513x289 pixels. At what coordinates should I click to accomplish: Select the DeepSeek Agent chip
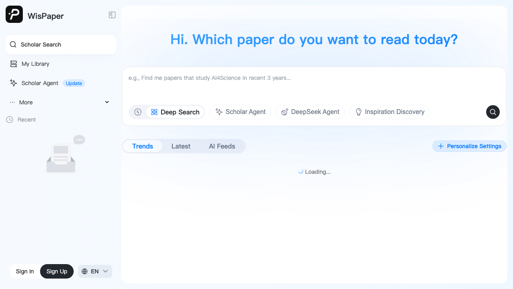point(310,112)
